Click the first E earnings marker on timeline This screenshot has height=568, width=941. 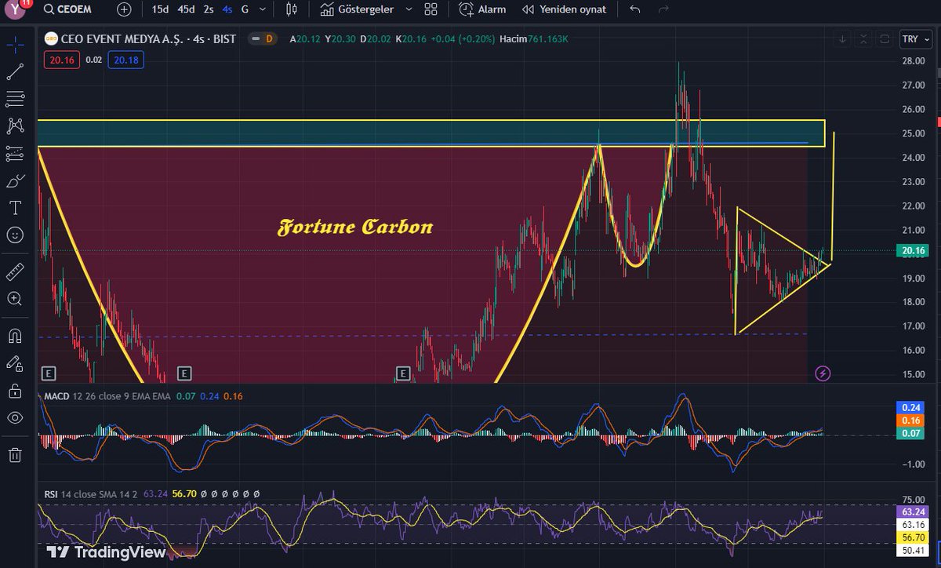coord(49,373)
